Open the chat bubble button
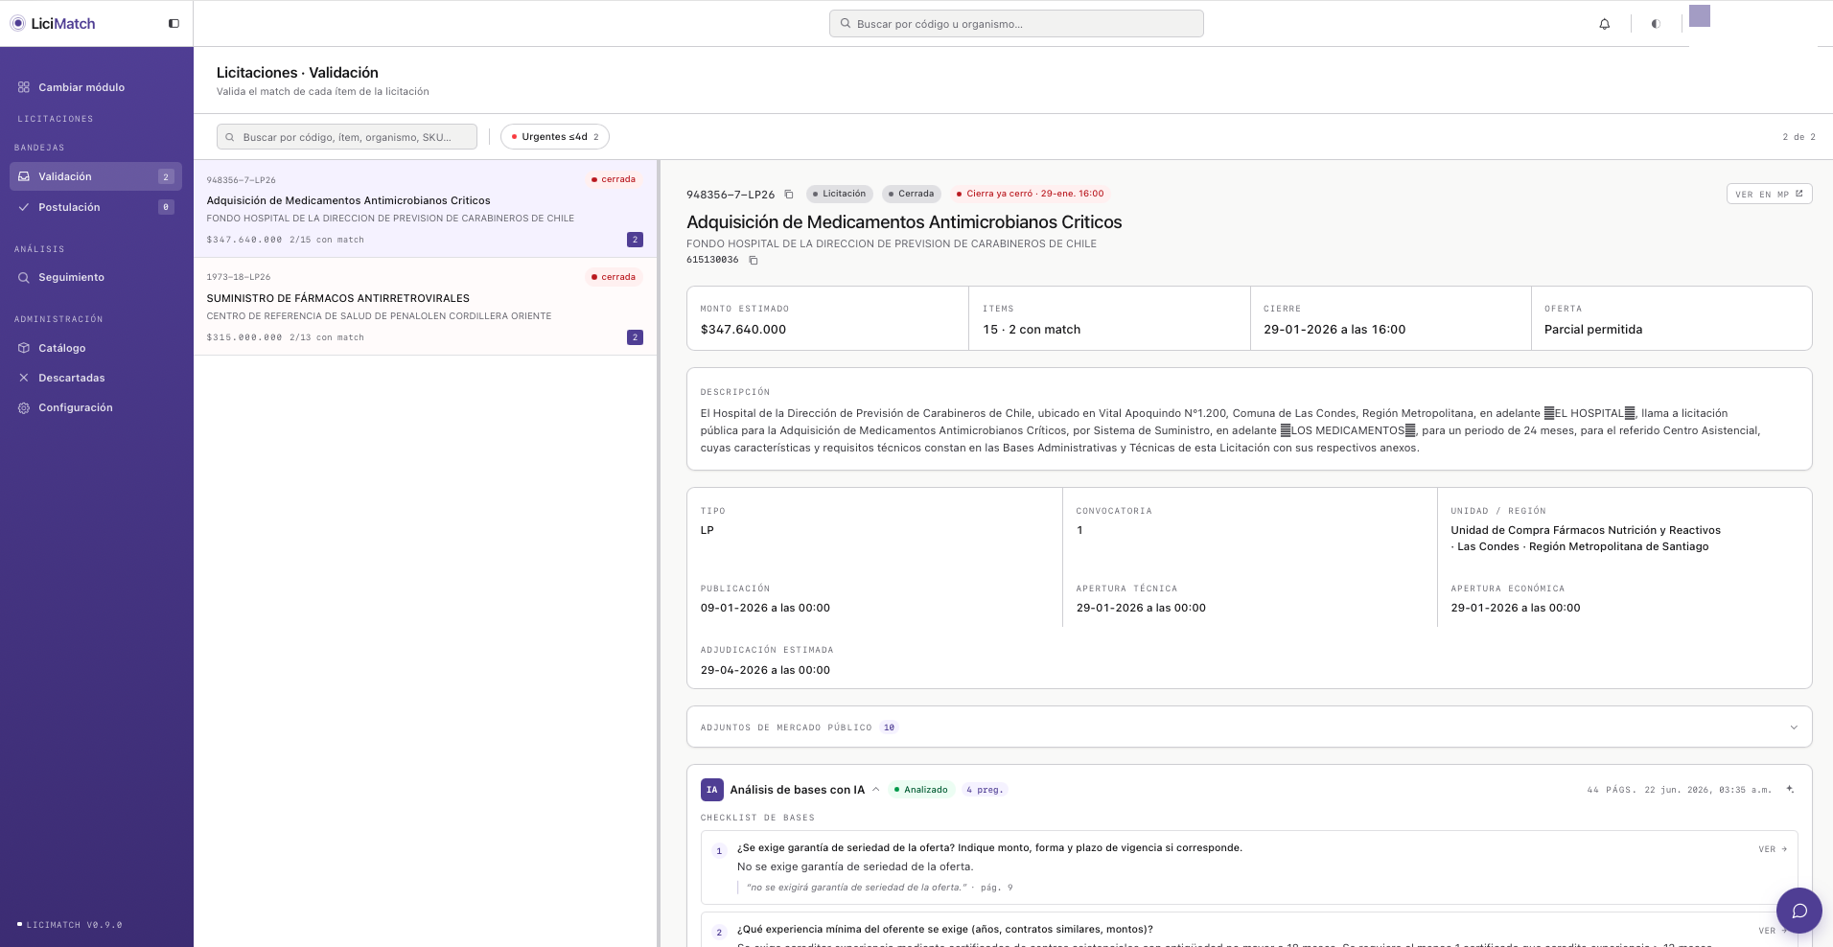This screenshot has height=947, width=1833. click(1798, 911)
